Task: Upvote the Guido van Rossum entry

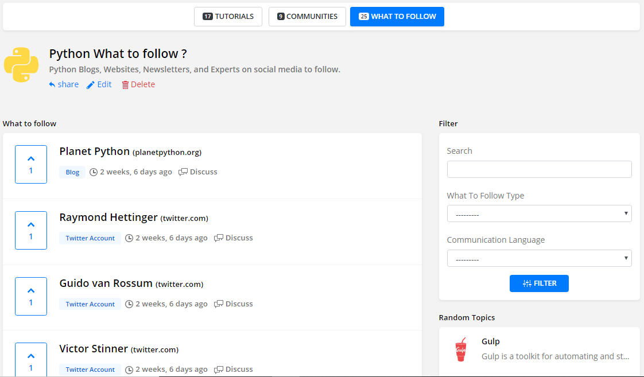Action: click(x=31, y=296)
